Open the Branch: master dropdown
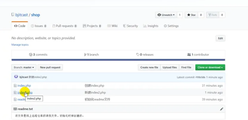Image resolution: width=248 pixels, height=120 pixels. (24, 67)
